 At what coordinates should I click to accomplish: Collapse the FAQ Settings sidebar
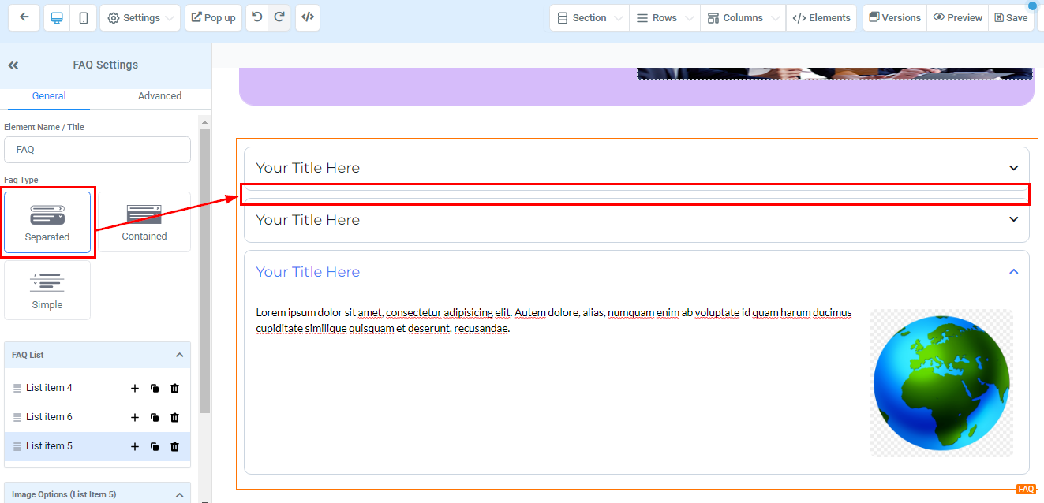pos(13,65)
